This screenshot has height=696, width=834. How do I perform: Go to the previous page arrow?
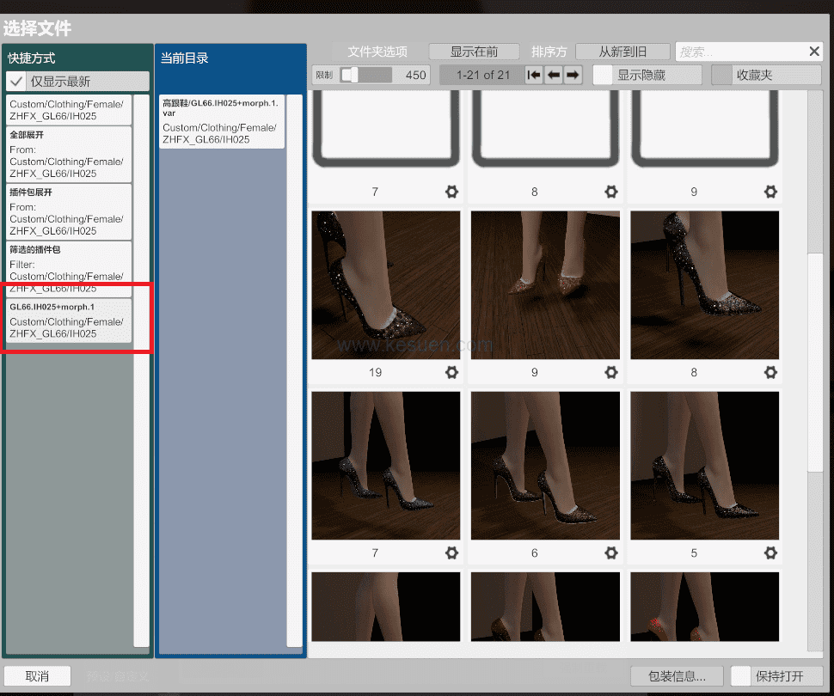click(x=554, y=75)
